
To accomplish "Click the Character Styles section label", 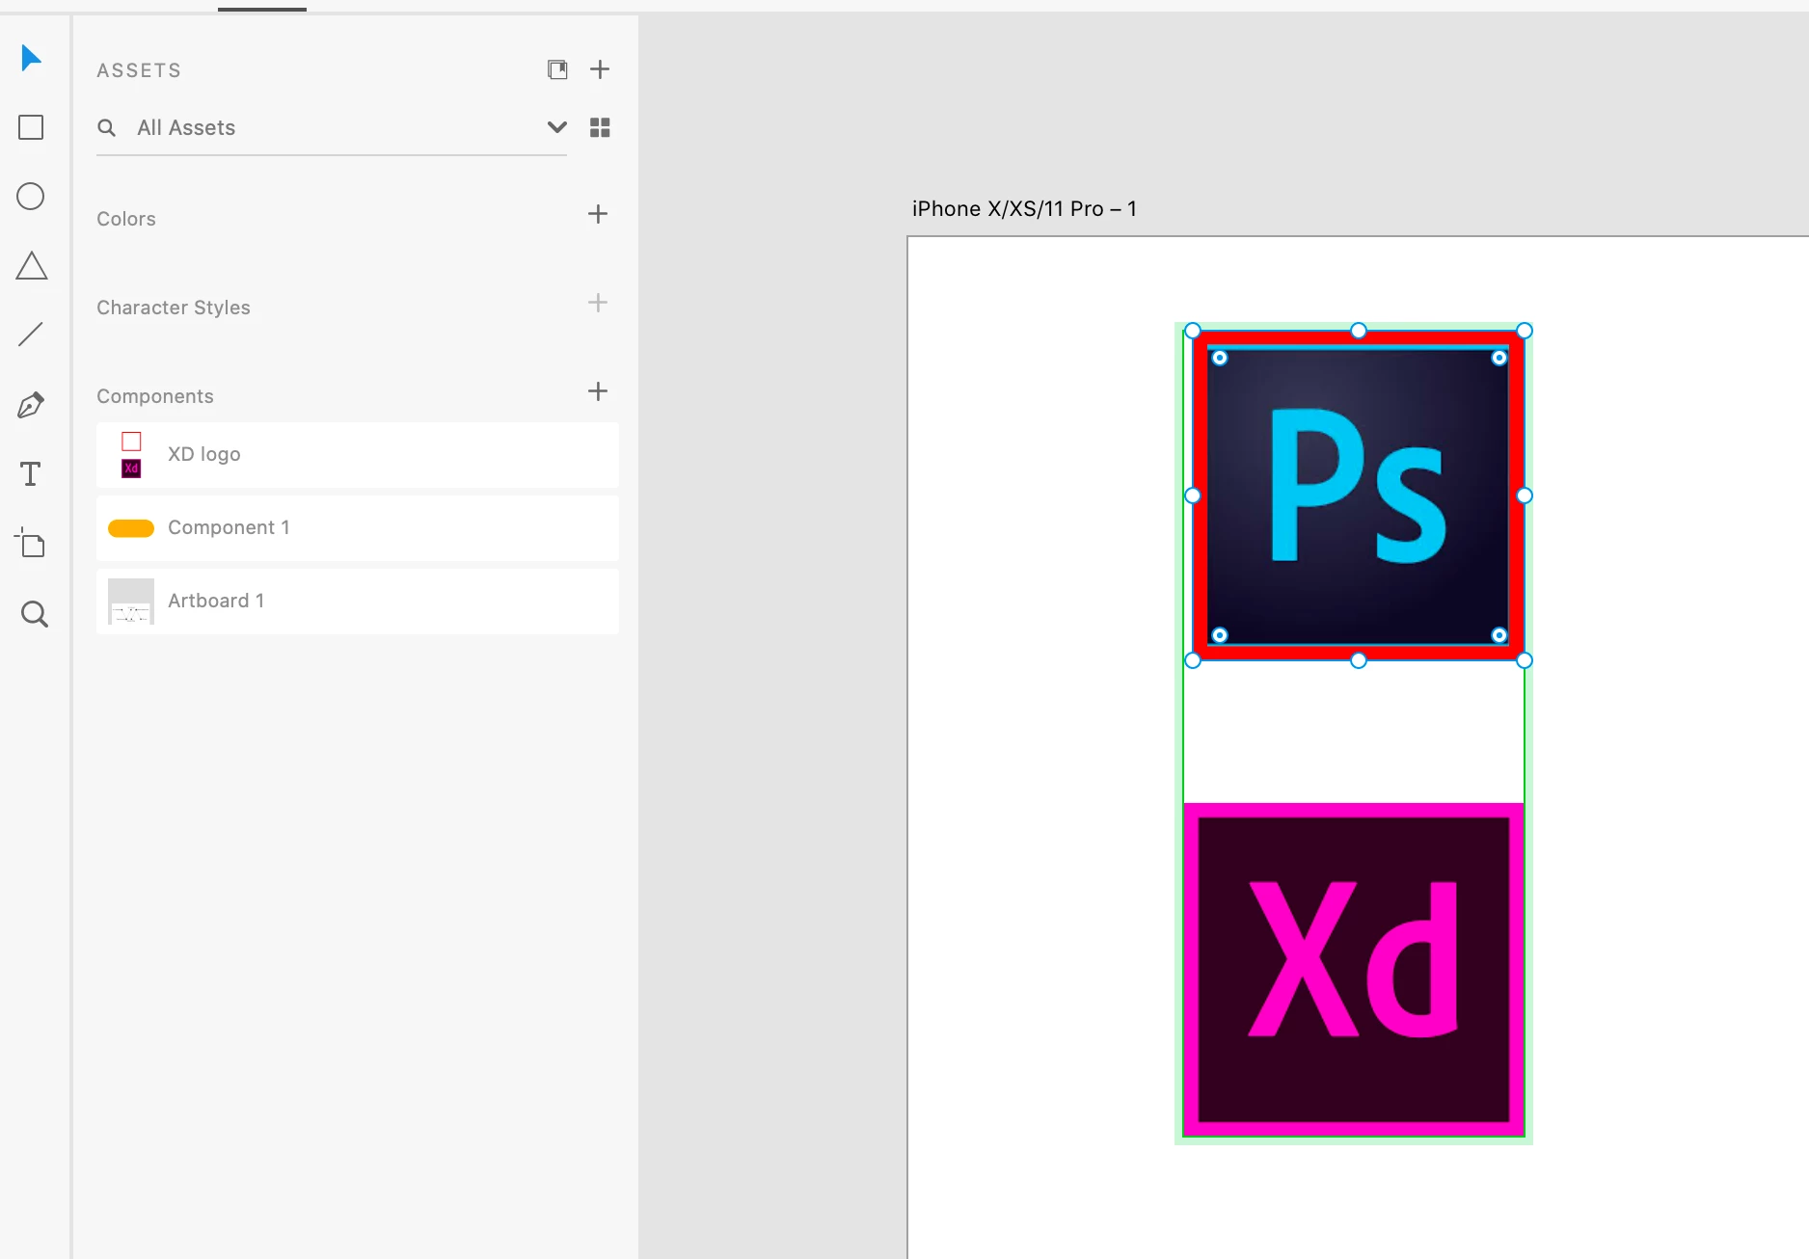I will pyautogui.click(x=174, y=308).
